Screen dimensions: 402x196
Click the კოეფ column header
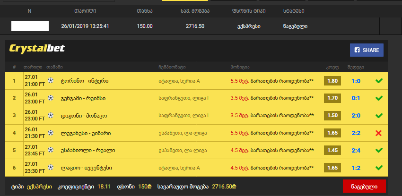(x=332, y=67)
